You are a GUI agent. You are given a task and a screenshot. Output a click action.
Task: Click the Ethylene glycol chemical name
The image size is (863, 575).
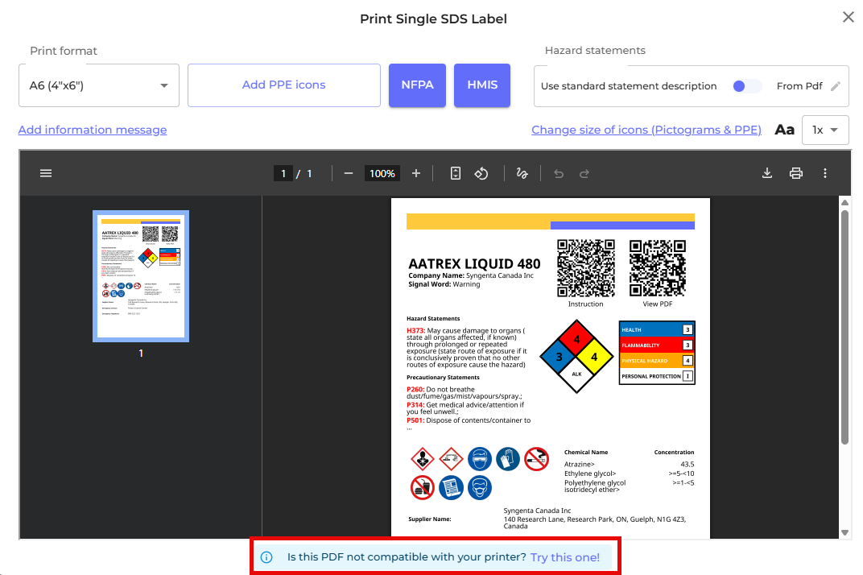coord(590,474)
